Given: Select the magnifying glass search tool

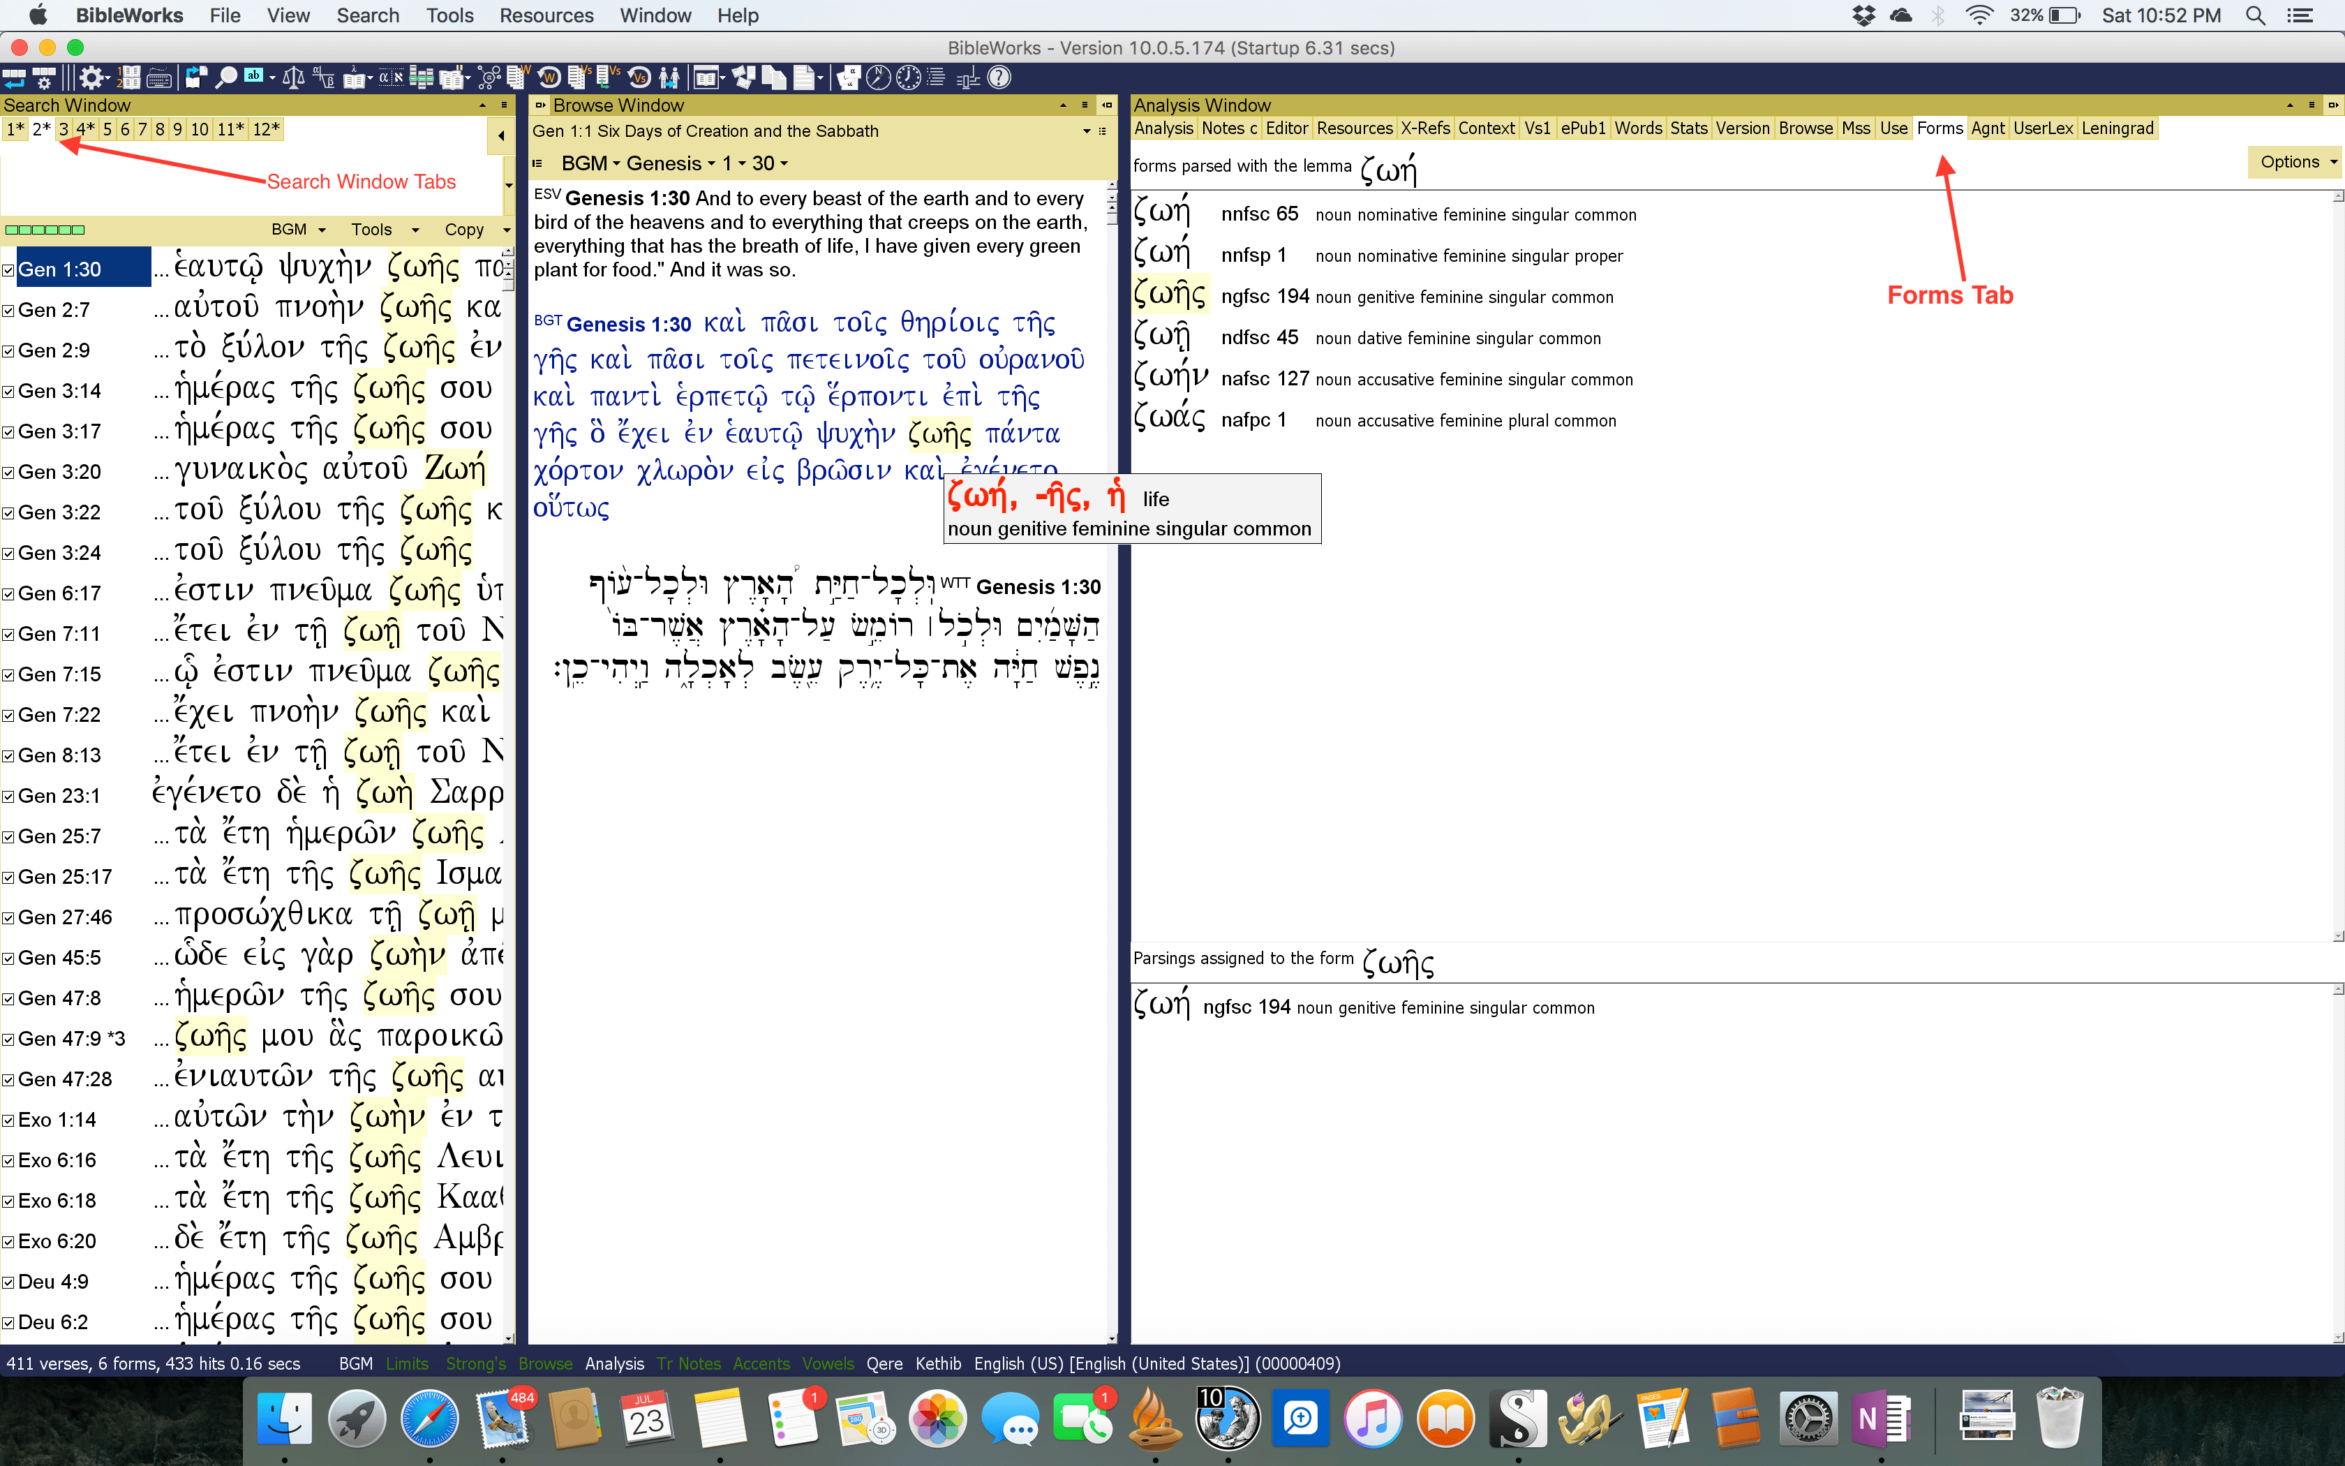Looking at the screenshot, I should click(x=225, y=77).
